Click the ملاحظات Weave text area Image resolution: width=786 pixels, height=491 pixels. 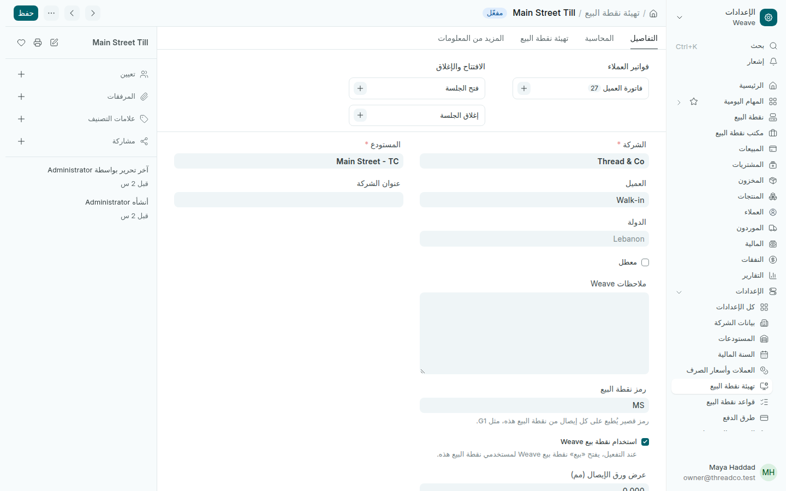534,333
